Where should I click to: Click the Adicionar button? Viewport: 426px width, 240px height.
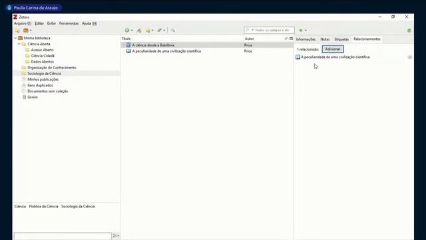[333, 49]
